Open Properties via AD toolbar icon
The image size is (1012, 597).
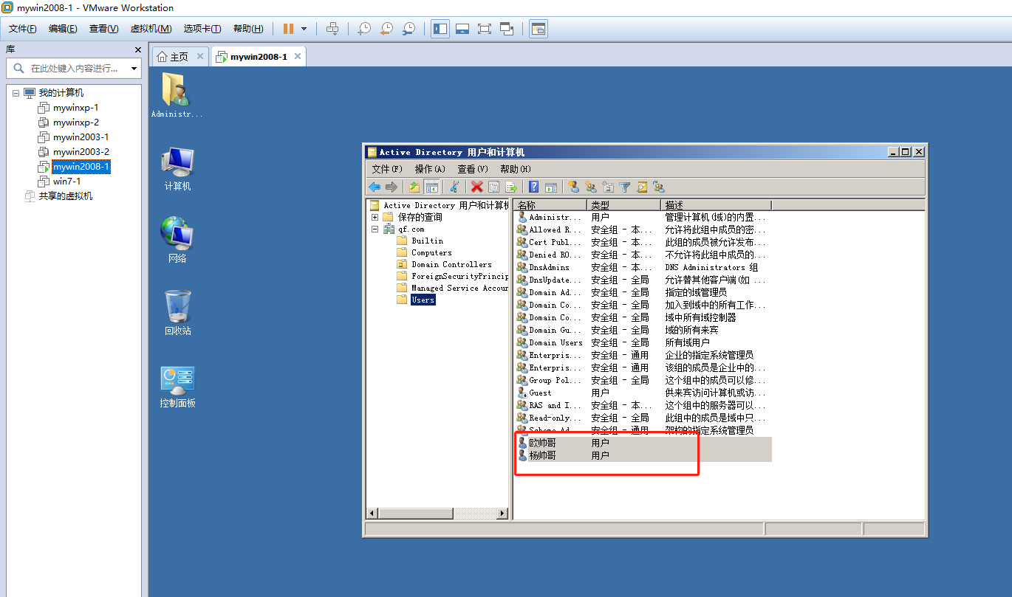point(494,187)
